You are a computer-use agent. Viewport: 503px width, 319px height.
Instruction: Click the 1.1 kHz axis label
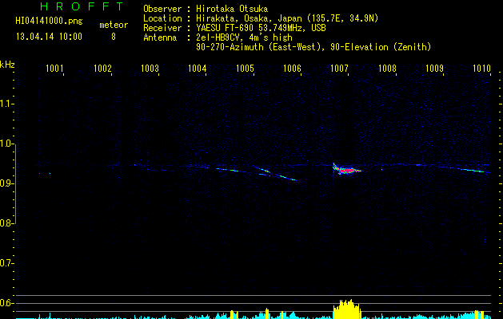(6, 104)
